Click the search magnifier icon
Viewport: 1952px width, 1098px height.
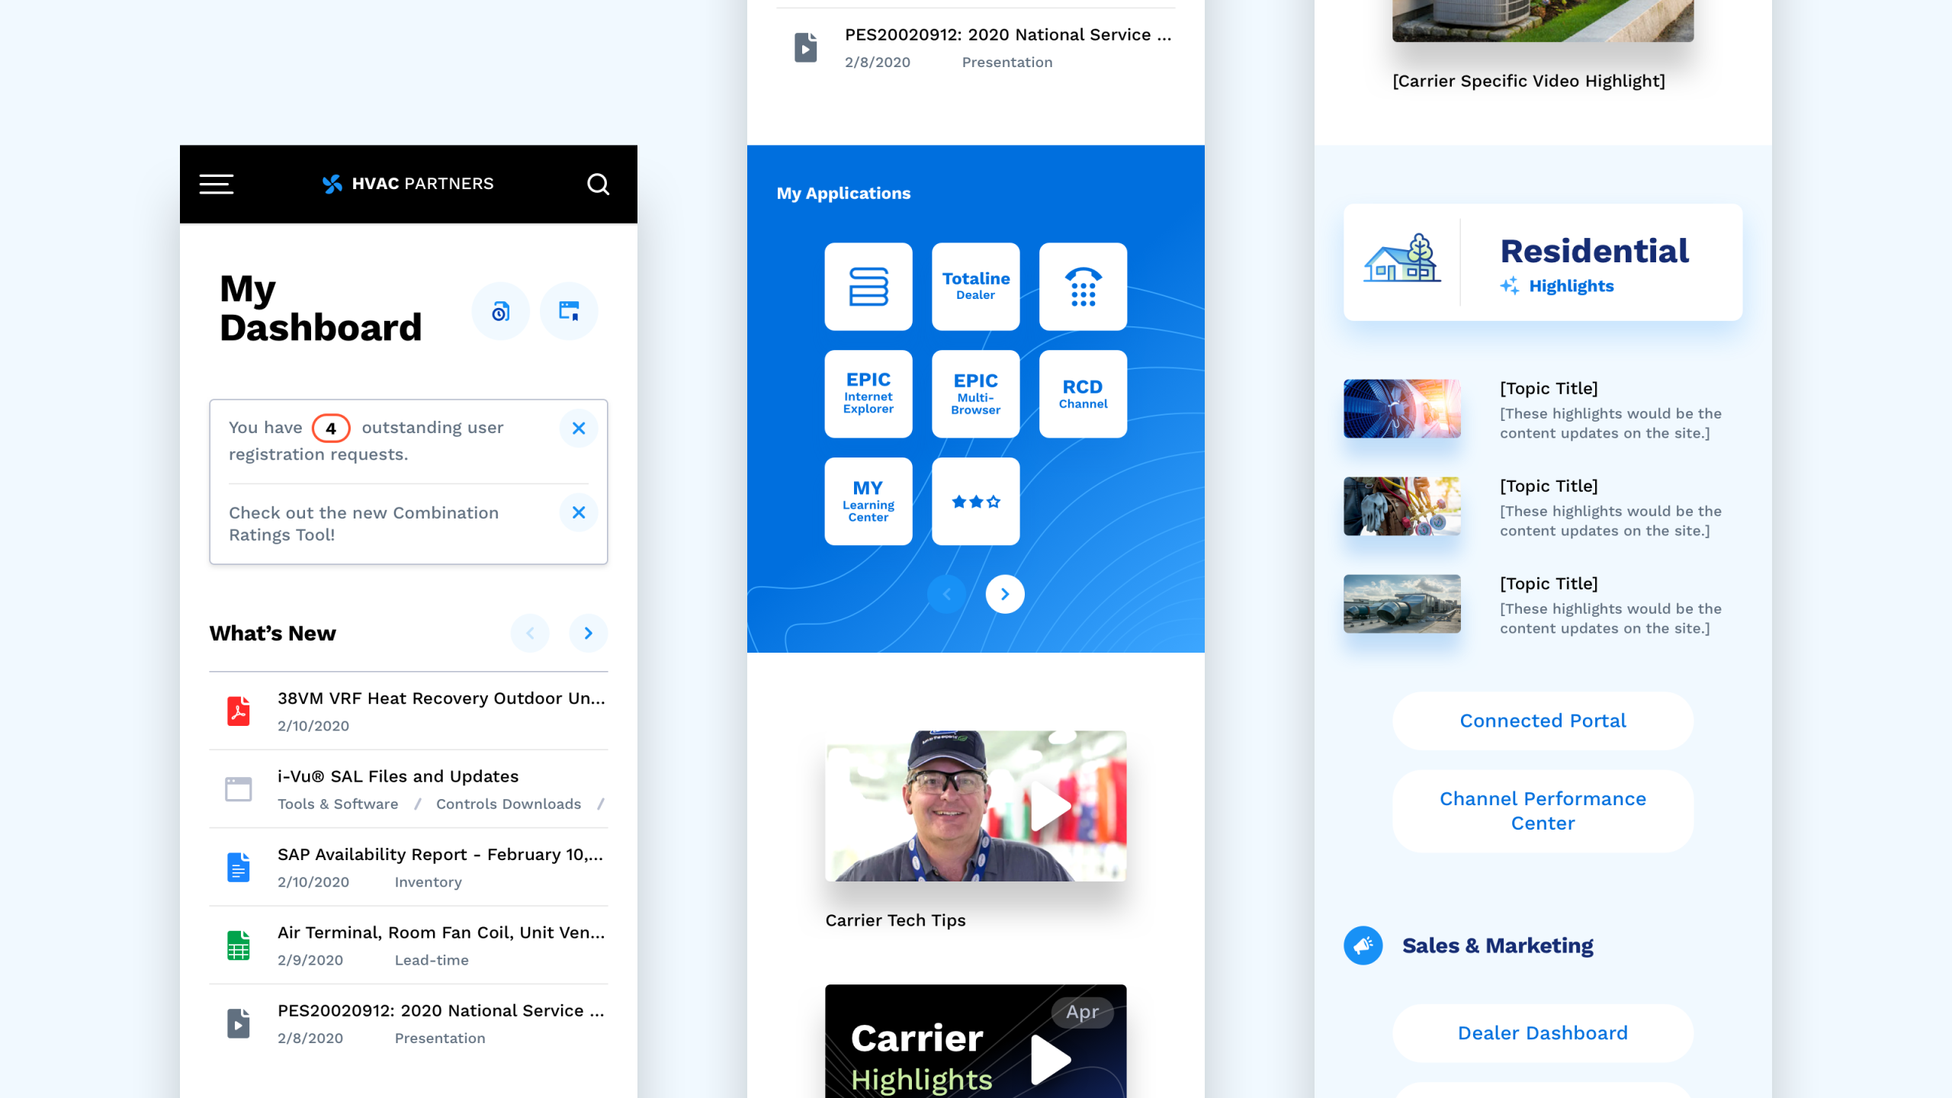(x=598, y=184)
